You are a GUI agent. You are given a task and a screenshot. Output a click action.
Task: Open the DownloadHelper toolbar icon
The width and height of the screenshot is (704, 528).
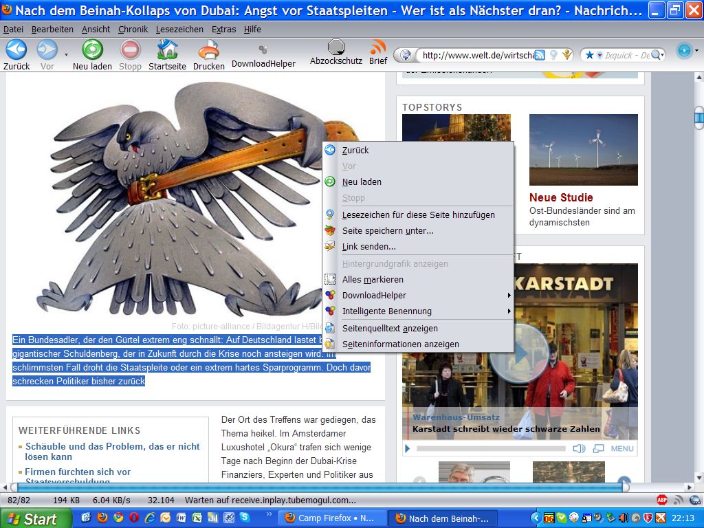[x=263, y=50]
